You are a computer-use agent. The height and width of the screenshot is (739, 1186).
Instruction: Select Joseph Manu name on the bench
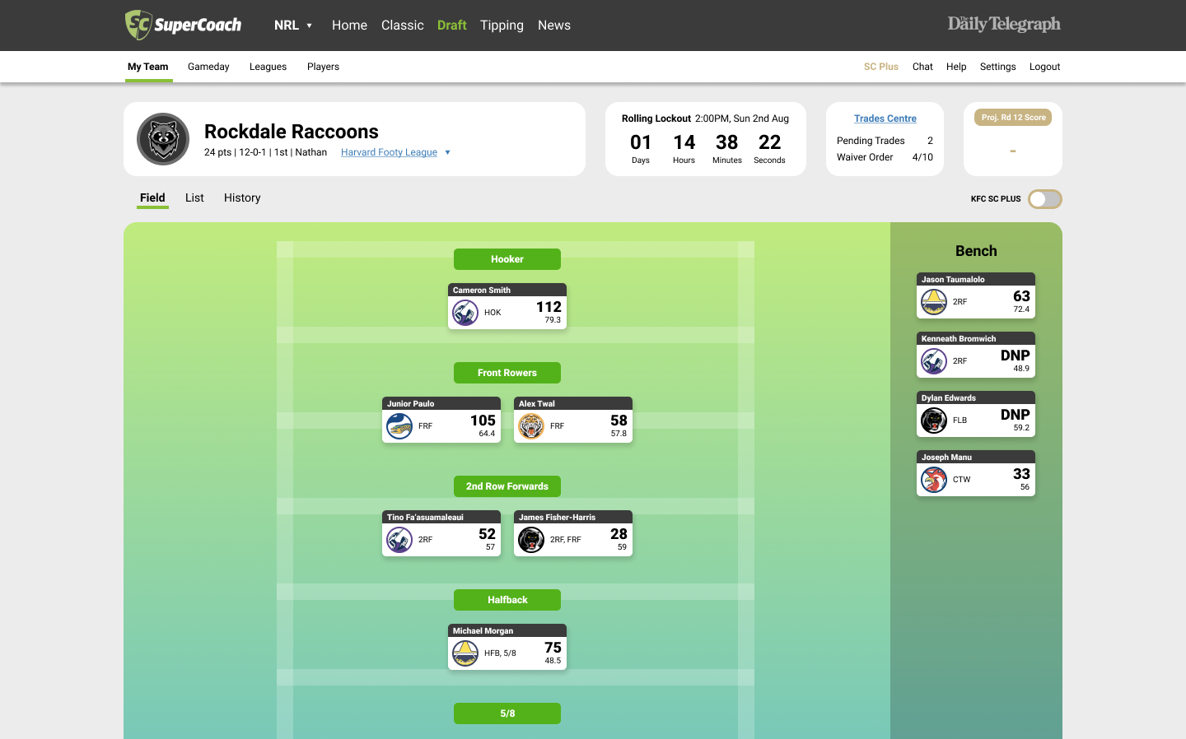[946, 458]
